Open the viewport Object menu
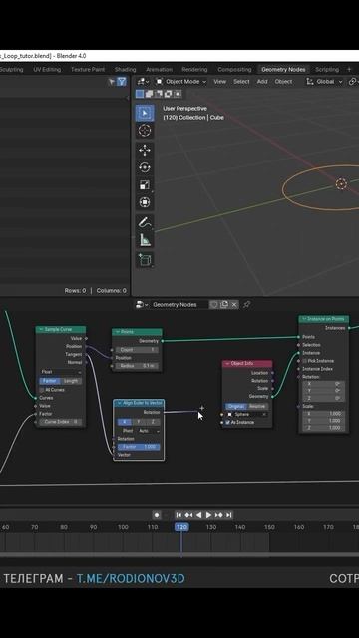This screenshot has width=359, height=638. [x=283, y=82]
